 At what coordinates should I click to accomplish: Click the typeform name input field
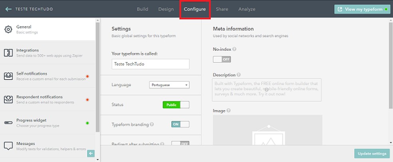click(x=151, y=64)
